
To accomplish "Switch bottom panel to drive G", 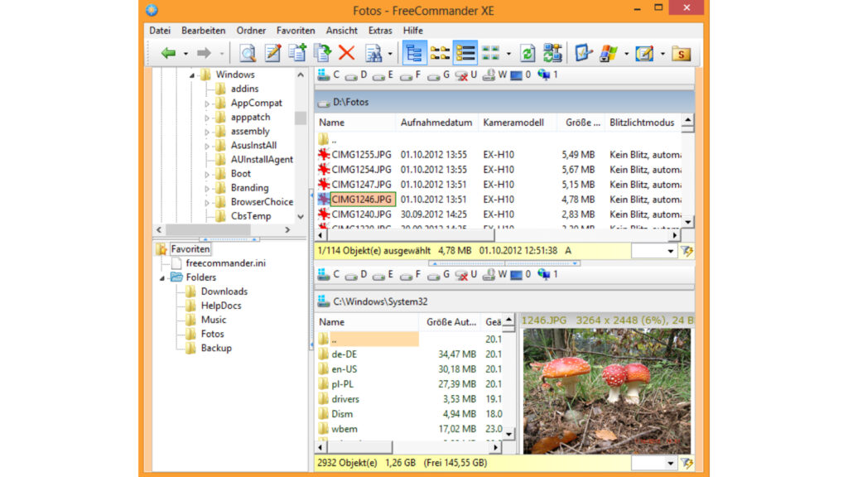I will click(x=439, y=275).
